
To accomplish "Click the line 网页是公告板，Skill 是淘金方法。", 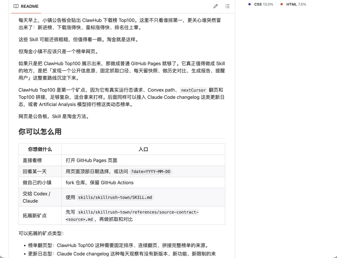I will click(54, 117).
